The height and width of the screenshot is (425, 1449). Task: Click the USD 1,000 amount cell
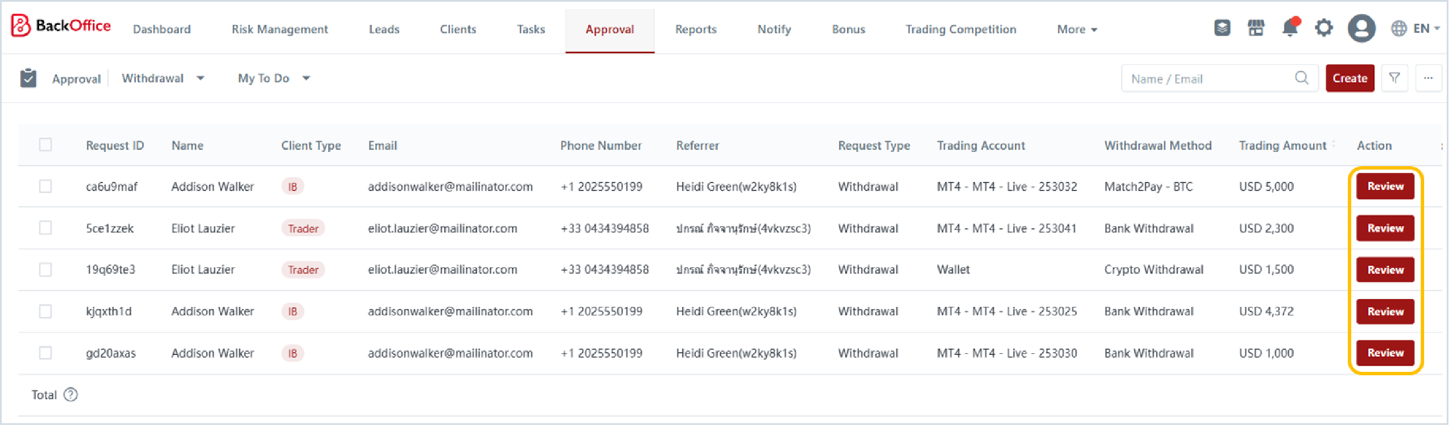point(1266,353)
